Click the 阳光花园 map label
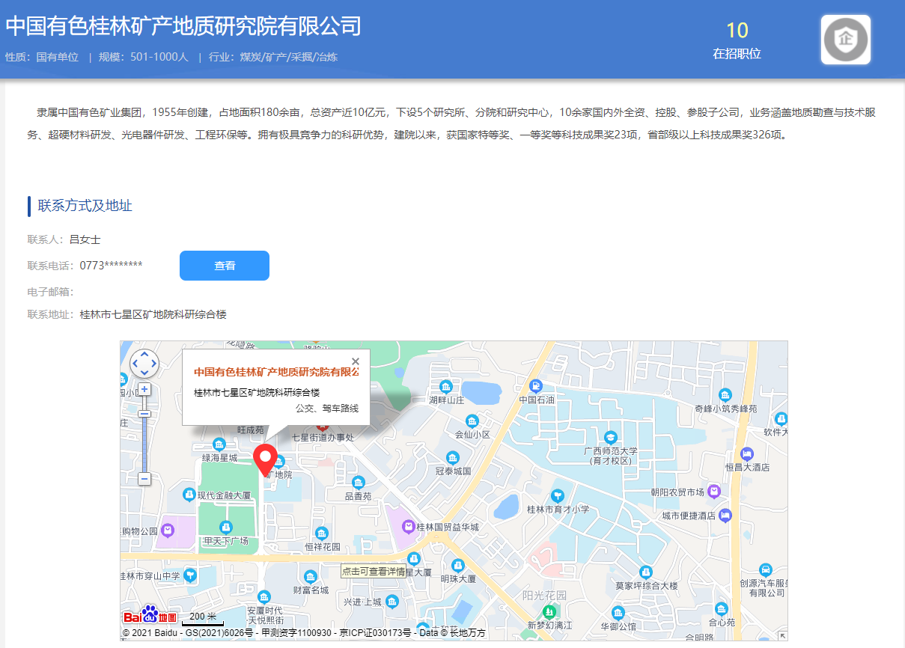 [x=544, y=596]
